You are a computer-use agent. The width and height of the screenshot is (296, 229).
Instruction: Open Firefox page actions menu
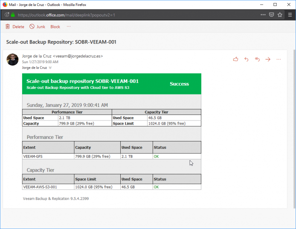(263, 15)
